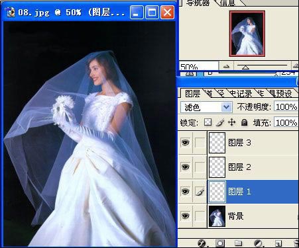Switch to the 历史记录 tab
This screenshot has width=299, height=248.
241,94
